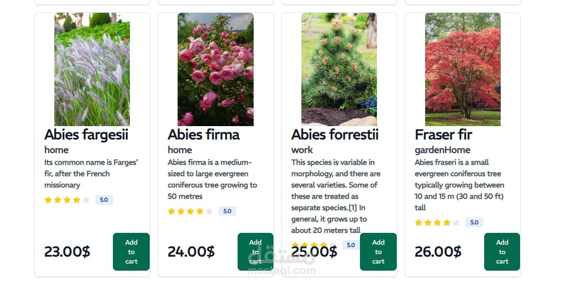Add Abies fargesii to cart
The width and height of the screenshot is (564, 282).
point(131,252)
